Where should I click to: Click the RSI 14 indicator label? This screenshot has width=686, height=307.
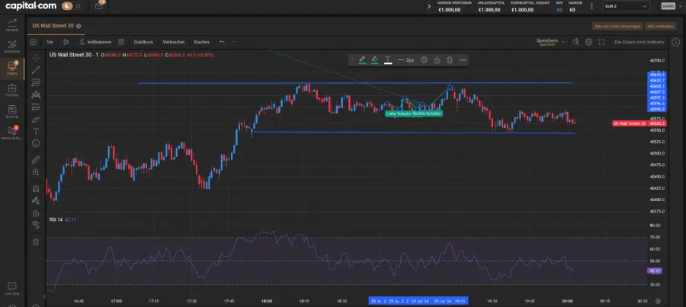(x=57, y=219)
